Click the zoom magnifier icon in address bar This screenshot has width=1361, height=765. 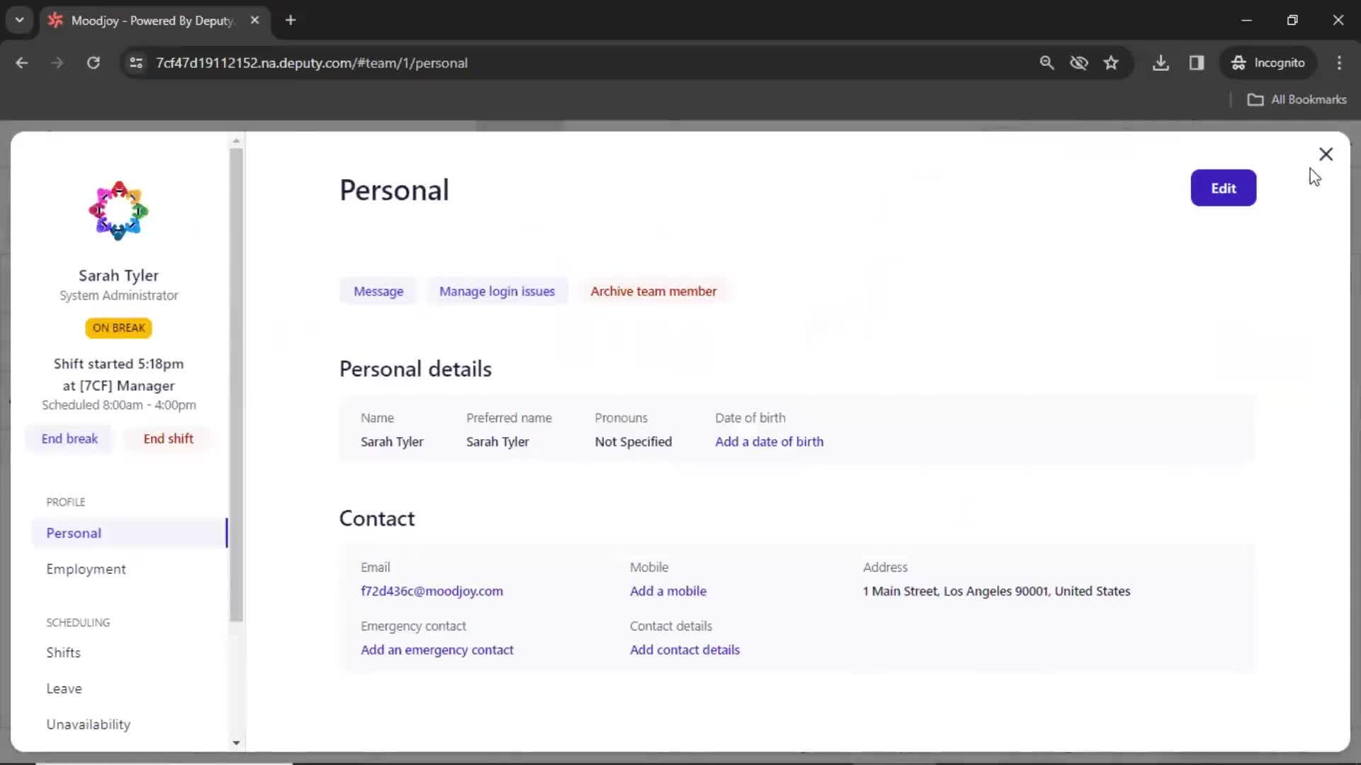[x=1046, y=63]
